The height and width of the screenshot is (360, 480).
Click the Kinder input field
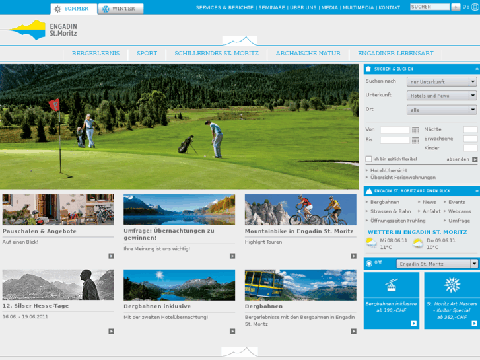coord(470,148)
